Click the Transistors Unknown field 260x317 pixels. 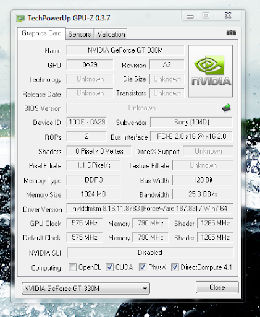(x=167, y=93)
